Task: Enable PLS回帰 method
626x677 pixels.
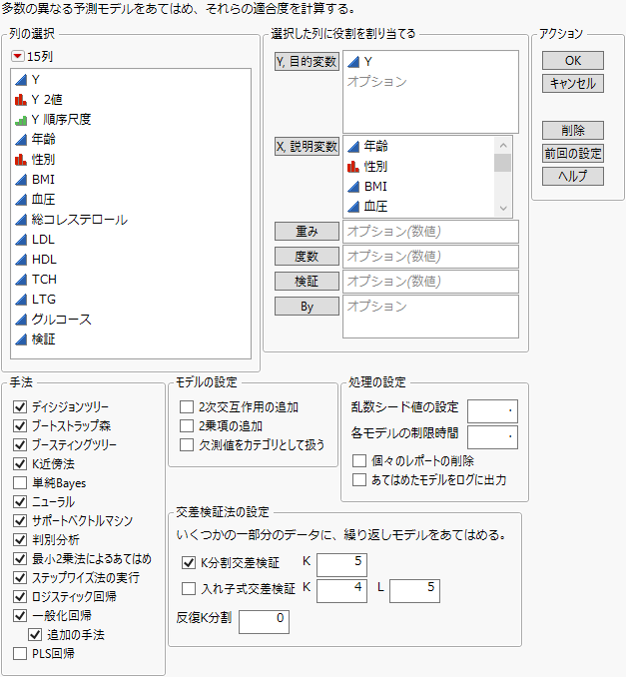Action: pyautogui.click(x=20, y=654)
